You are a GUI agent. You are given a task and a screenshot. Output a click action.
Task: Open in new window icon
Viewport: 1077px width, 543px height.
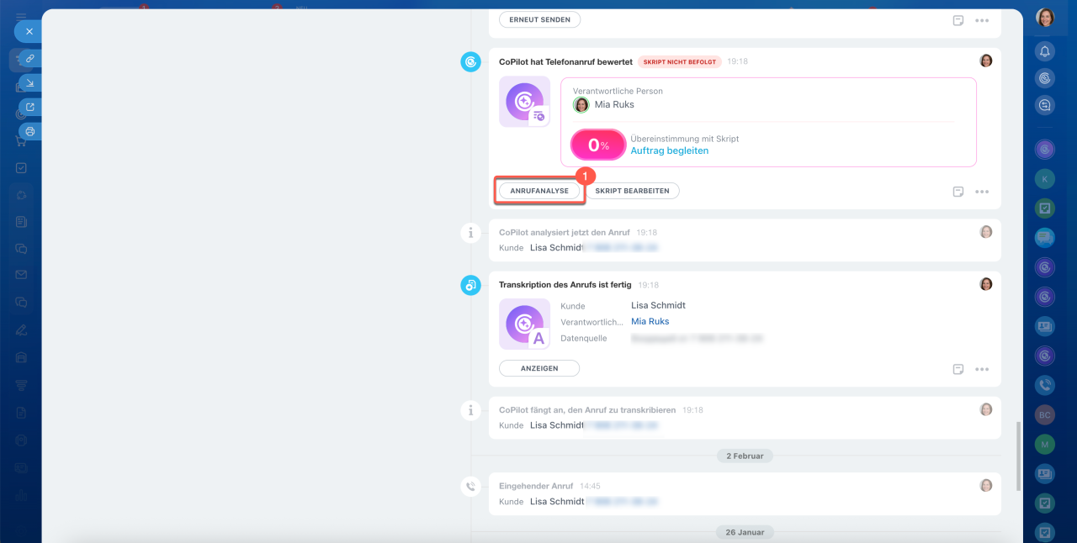click(29, 107)
